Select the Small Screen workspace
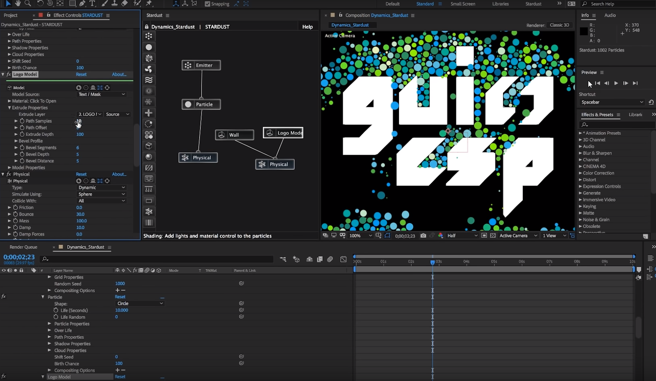 click(x=463, y=4)
